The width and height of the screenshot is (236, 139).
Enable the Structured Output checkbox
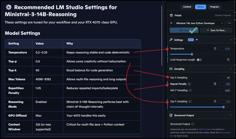pyautogui.click(x=193, y=124)
